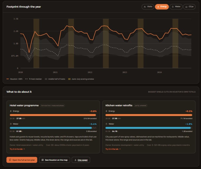Click the '3.5B' y-axis label

16,19
